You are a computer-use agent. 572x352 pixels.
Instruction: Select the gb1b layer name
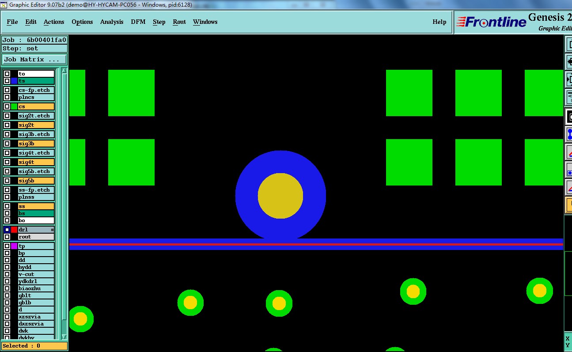36,303
